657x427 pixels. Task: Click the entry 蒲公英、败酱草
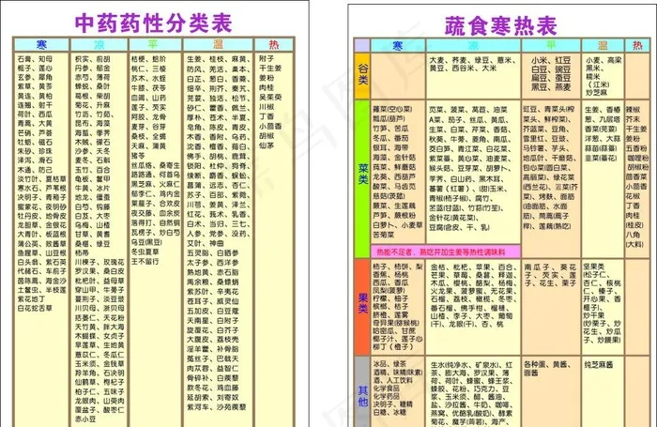pos(42,243)
